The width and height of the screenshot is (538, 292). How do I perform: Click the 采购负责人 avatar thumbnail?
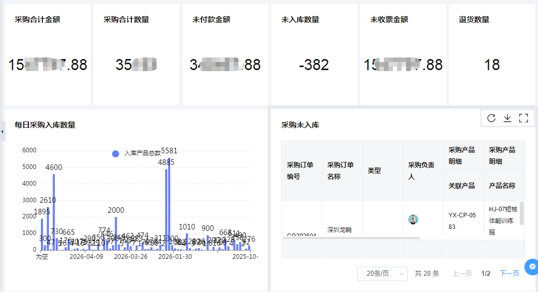[413, 219]
